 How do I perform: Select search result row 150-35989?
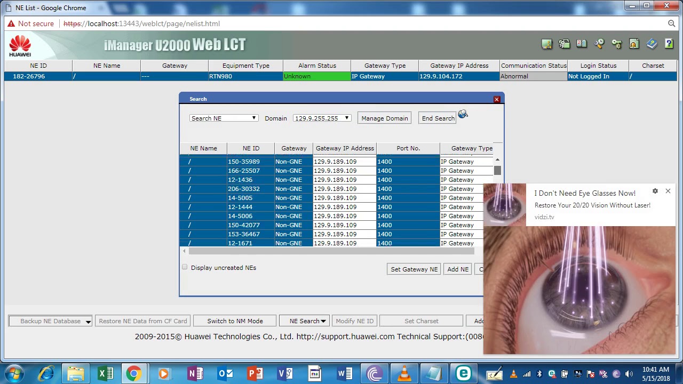(x=337, y=162)
